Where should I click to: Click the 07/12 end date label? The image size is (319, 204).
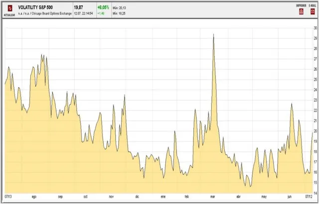click(308, 197)
